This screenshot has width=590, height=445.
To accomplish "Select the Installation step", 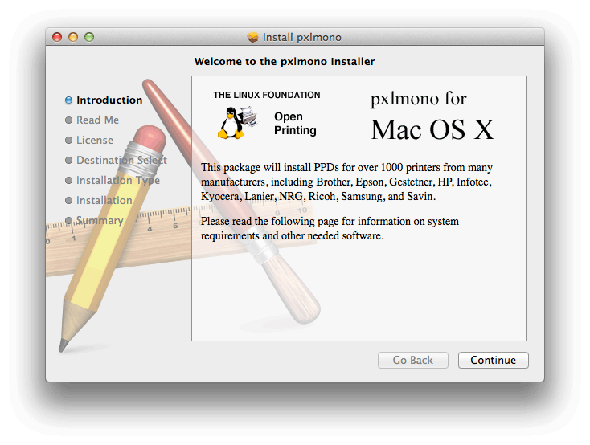I will pyautogui.click(x=104, y=200).
